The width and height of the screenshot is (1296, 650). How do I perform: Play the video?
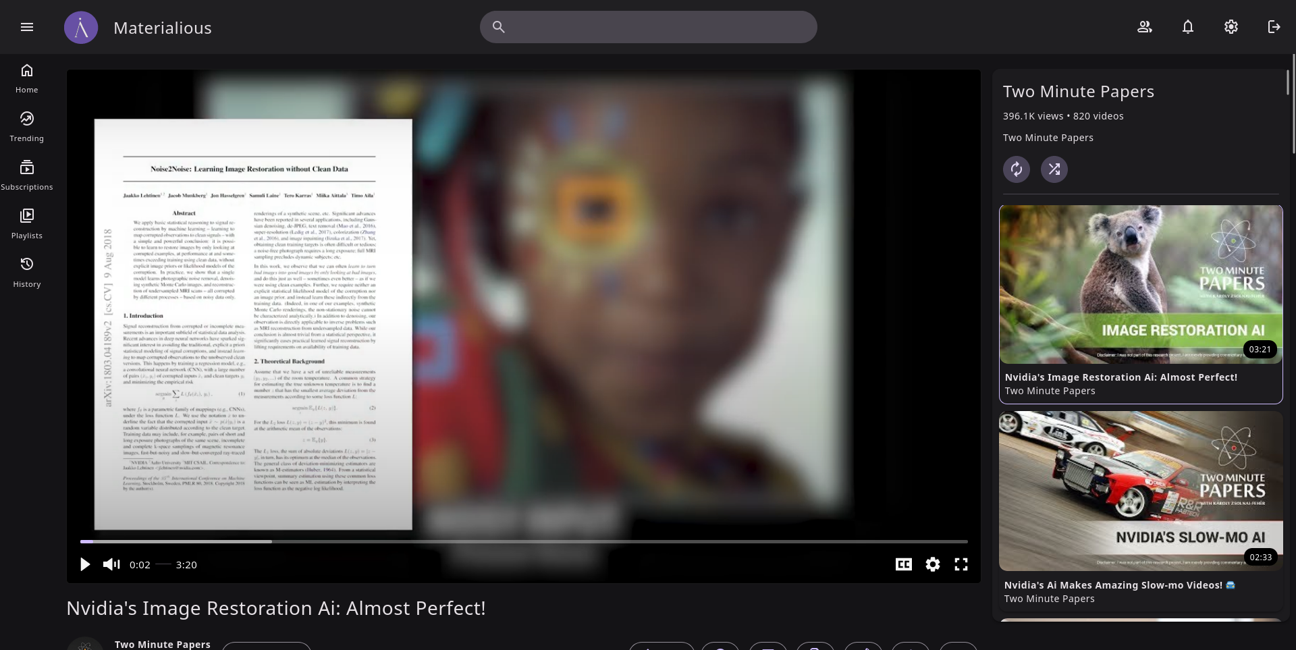[x=85, y=564]
